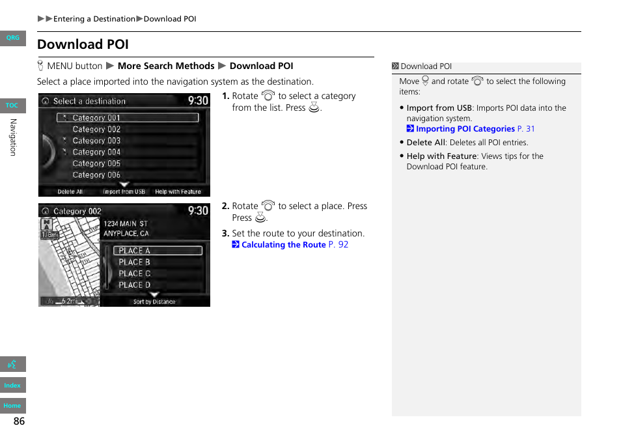This screenshot has height=439, width=621.
Task: Click the clock icon beside Category 002 title
Action: click(x=46, y=211)
